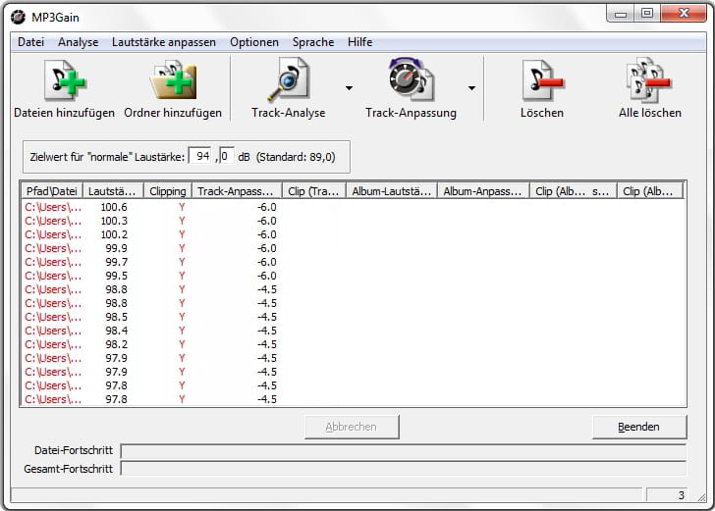Click the Löschen remove file icon
The height and width of the screenshot is (511, 715).
(x=542, y=80)
